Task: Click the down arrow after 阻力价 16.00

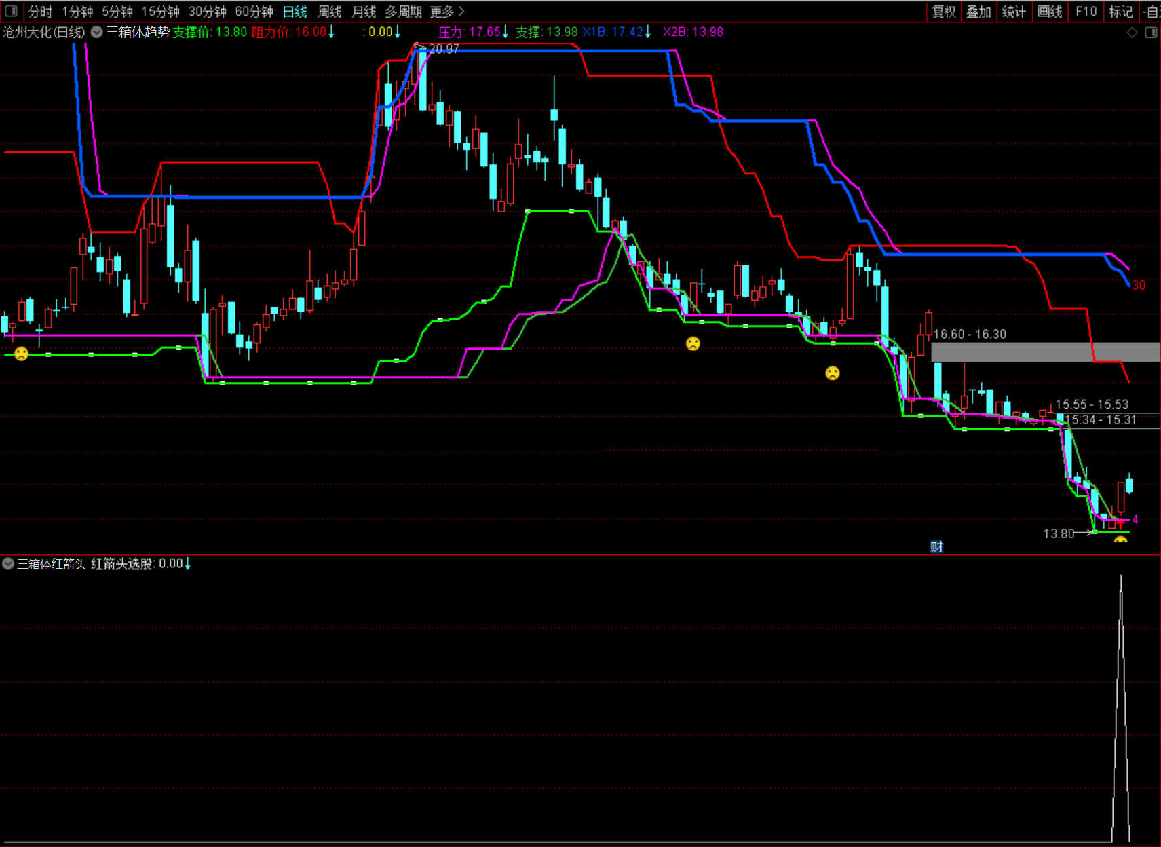Action: (x=331, y=32)
